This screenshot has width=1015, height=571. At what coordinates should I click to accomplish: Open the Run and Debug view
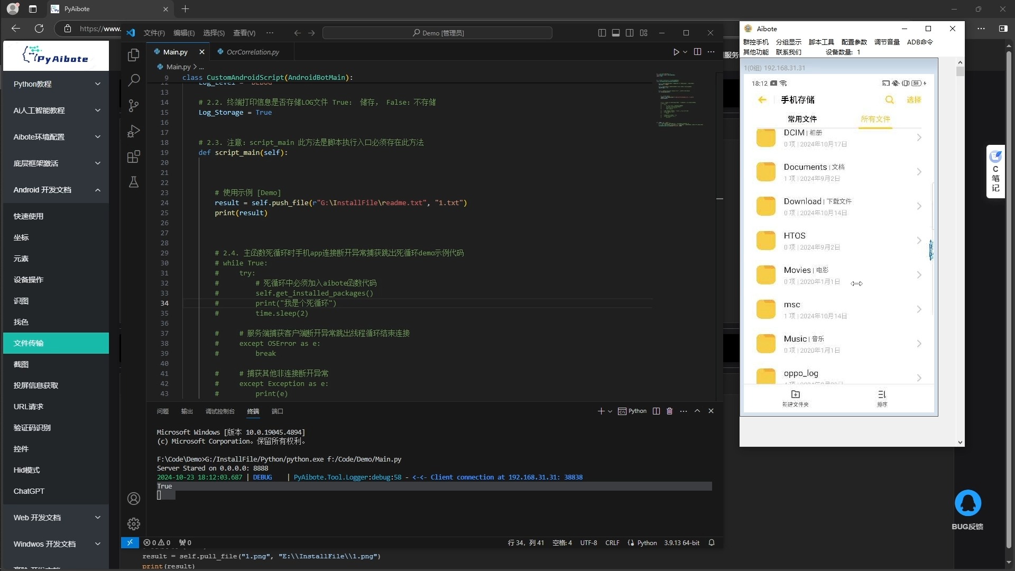click(134, 131)
